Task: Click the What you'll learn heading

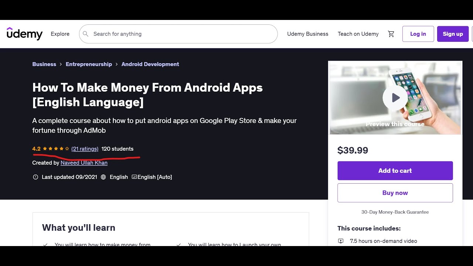Action: pyautogui.click(x=79, y=228)
